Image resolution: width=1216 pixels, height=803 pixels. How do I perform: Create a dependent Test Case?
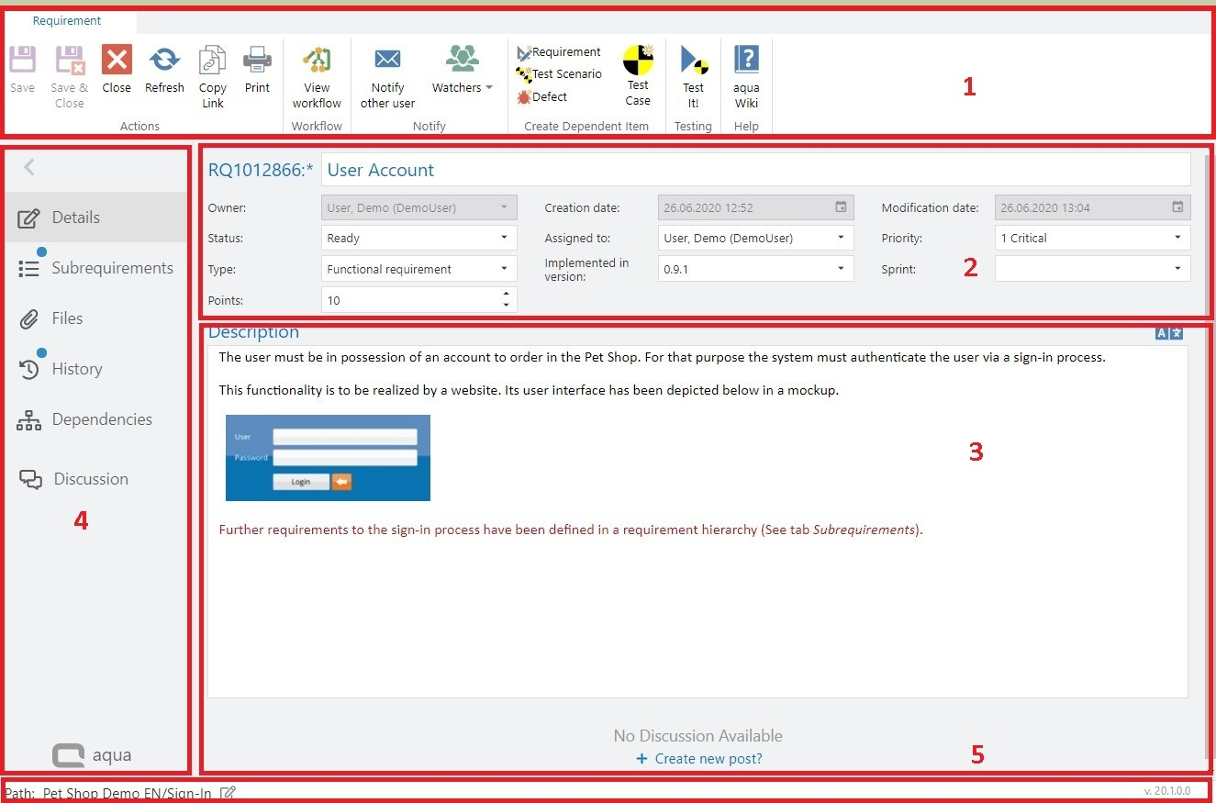coord(638,61)
